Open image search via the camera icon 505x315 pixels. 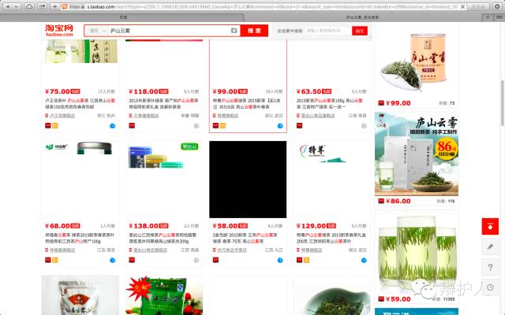click(x=234, y=31)
